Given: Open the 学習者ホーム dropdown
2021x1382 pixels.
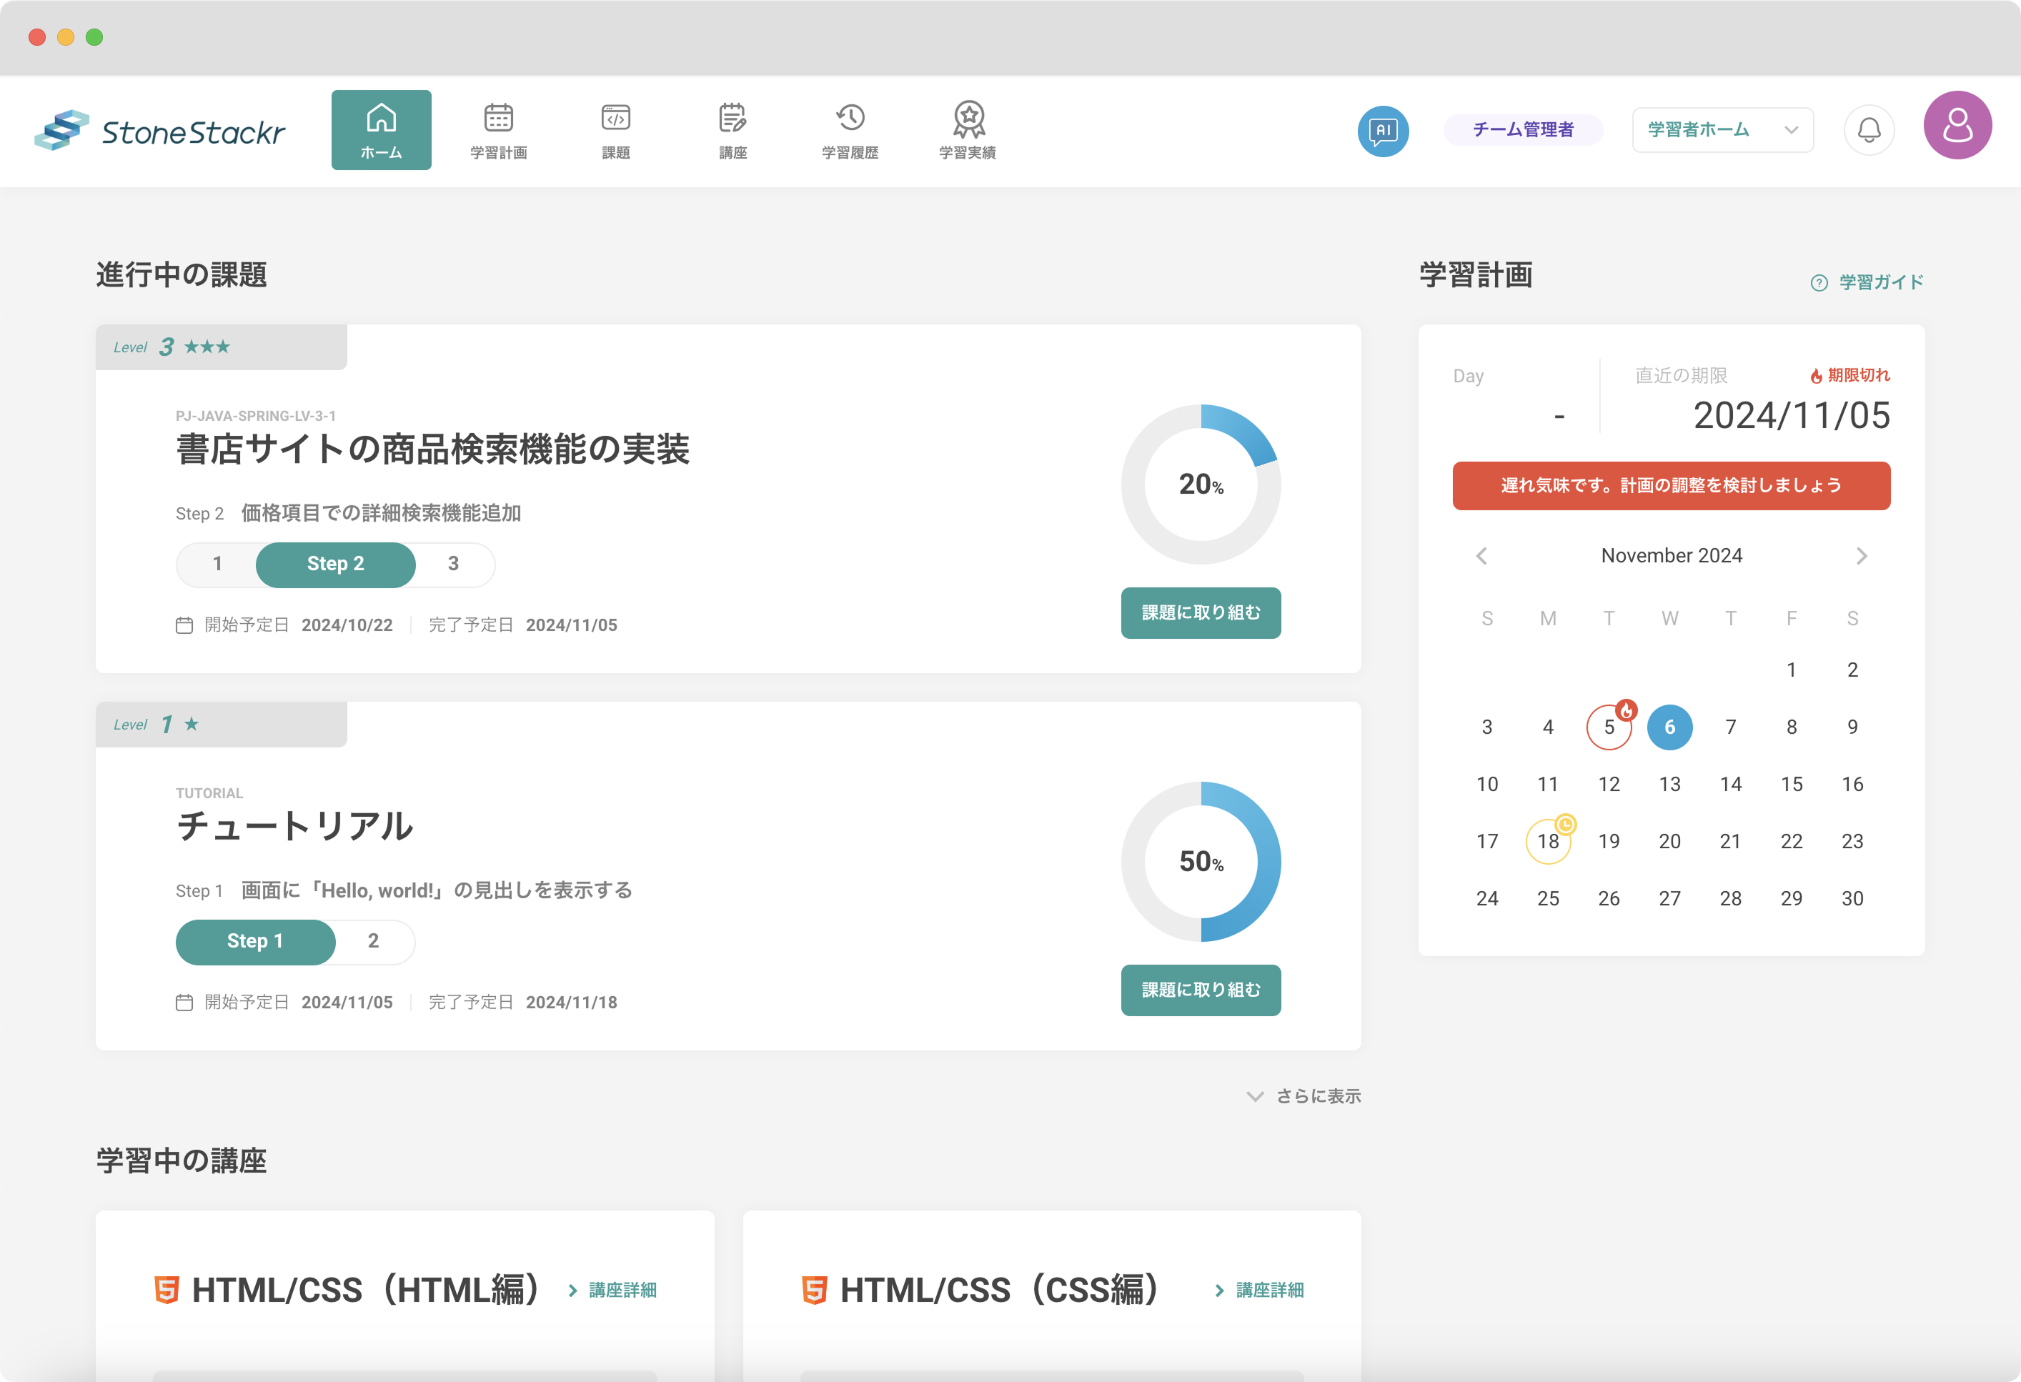Looking at the screenshot, I should pos(1722,131).
